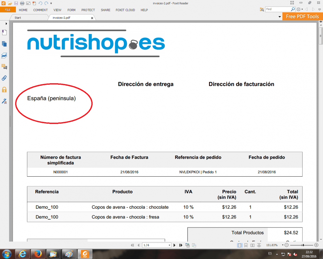Go to last page button
This screenshot has width=323, height=259.
tap(181, 245)
